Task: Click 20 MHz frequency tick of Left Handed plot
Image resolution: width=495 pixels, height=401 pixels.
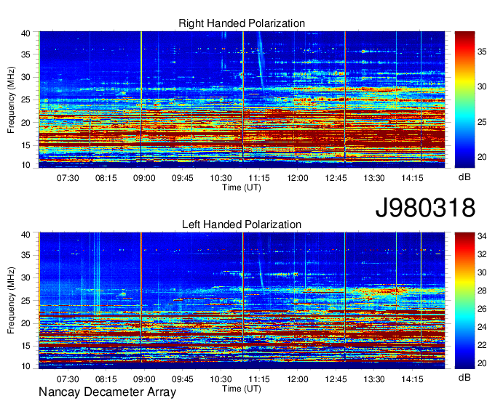Action: [25, 323]
